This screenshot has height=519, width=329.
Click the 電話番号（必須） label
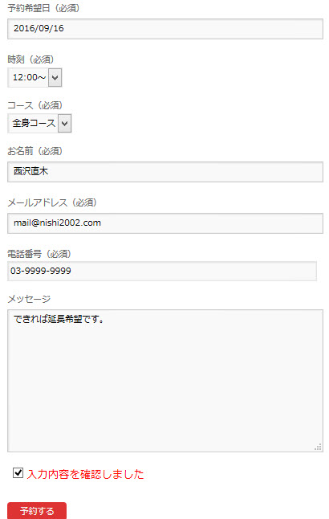[x=39, y=254]
